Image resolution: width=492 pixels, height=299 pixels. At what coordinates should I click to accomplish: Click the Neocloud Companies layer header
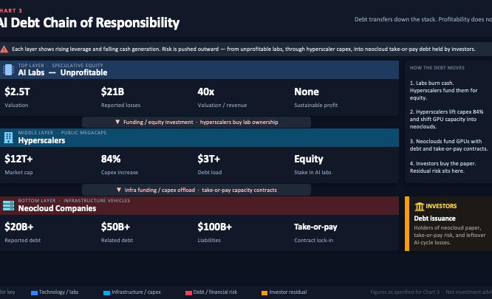pyautogui.click(x=199, y=205)
